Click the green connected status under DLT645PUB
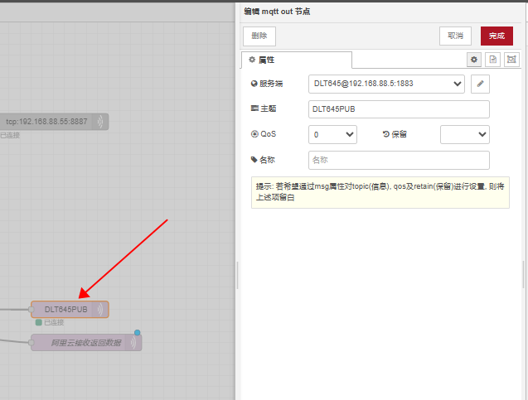528x400 pixels. coord(50,323)
